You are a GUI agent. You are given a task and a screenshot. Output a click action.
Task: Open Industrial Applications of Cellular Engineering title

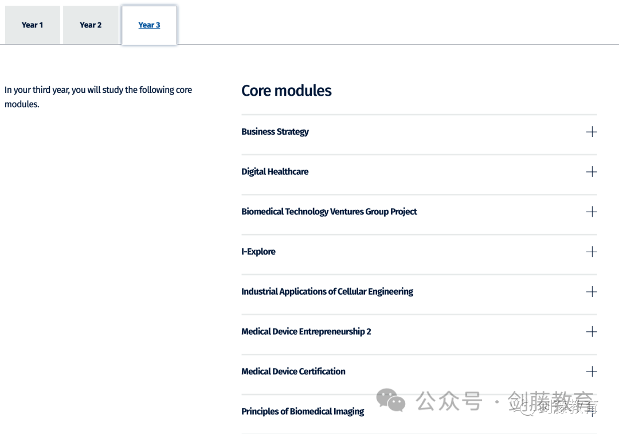pos(327,291)
